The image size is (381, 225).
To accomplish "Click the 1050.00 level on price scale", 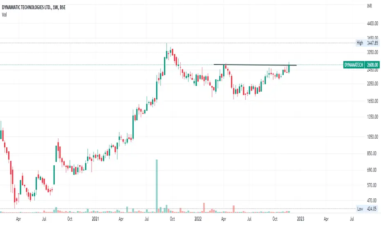I will point(372,137).
